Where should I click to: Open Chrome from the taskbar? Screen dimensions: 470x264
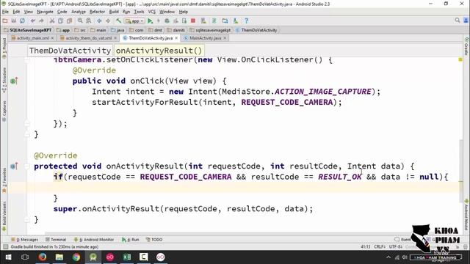[x=76, y=257]
